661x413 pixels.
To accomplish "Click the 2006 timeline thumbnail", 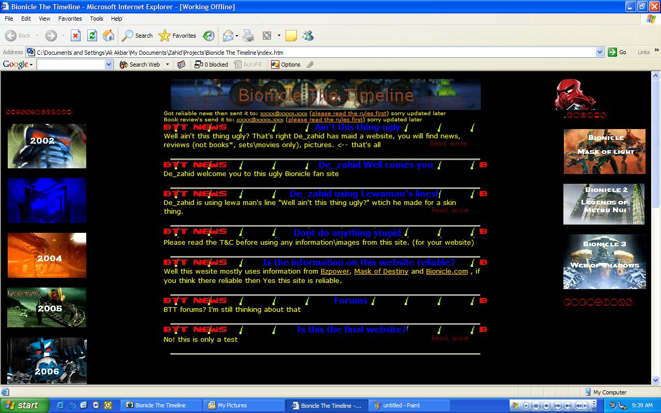I will pos(47,361).
